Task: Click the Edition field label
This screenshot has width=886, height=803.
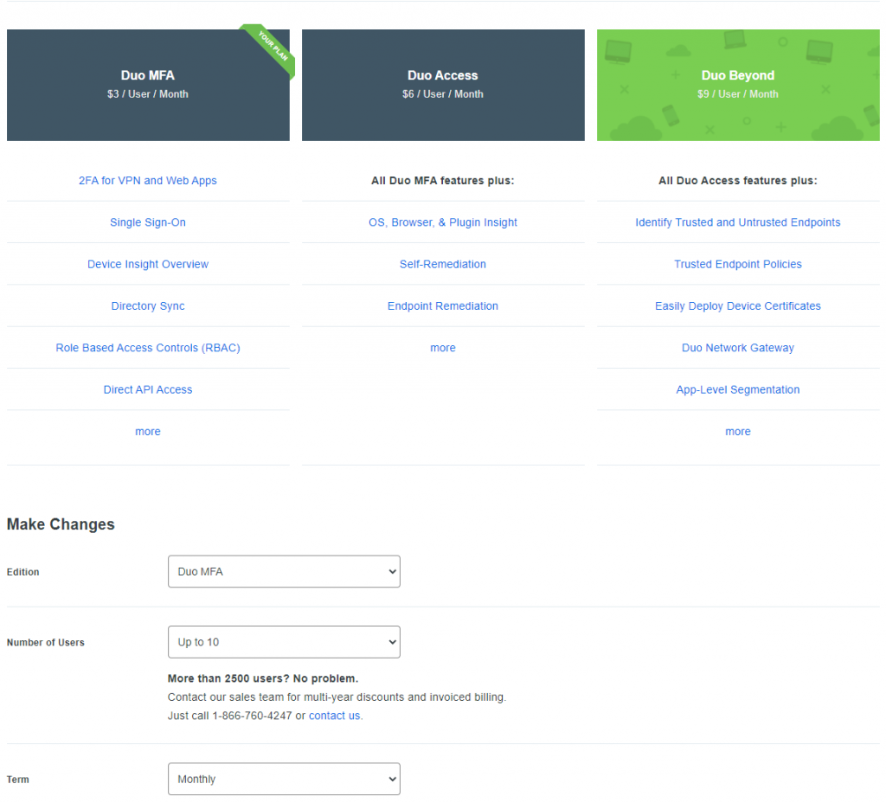Action: tap(23, 572)
